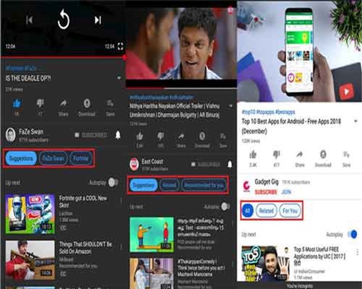
Task: Select the Recommended for you chip
Action: click(x=204, y=185)
